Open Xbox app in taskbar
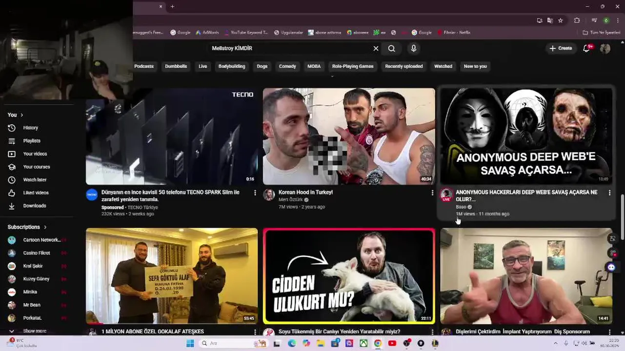 coord(363,343)
